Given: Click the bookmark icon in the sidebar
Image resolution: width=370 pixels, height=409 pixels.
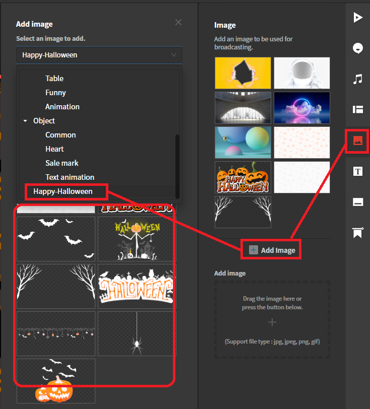Looking at the screenshot, I should pyautogui.click(x=358, y=233).
